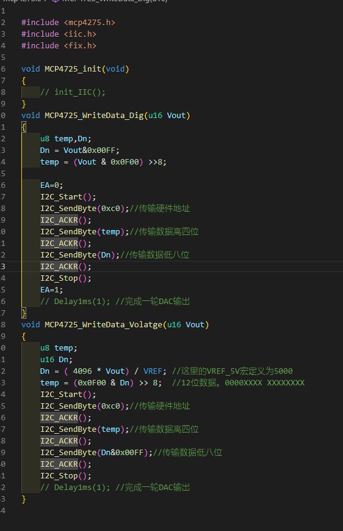Click the I2C_SendByte(Dn); call

coord(80,255)
